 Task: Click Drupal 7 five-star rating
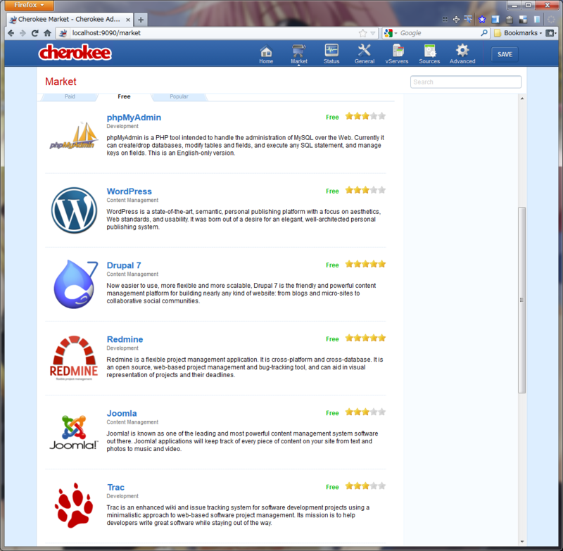coord(365,264)
